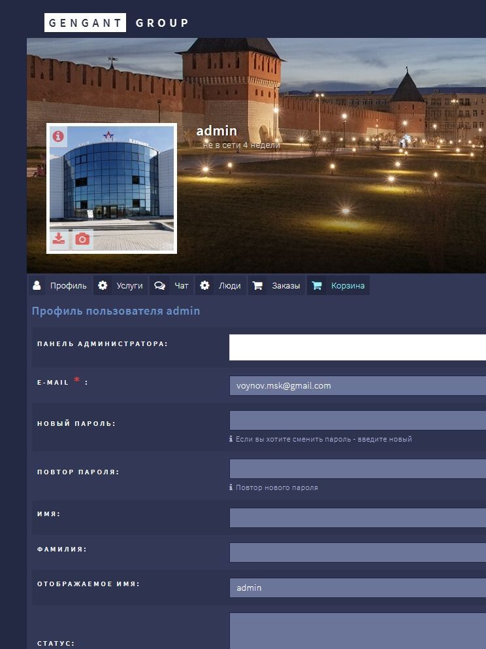Click the hint 'Повтор нового пароля'

click(x=276, y=487)
